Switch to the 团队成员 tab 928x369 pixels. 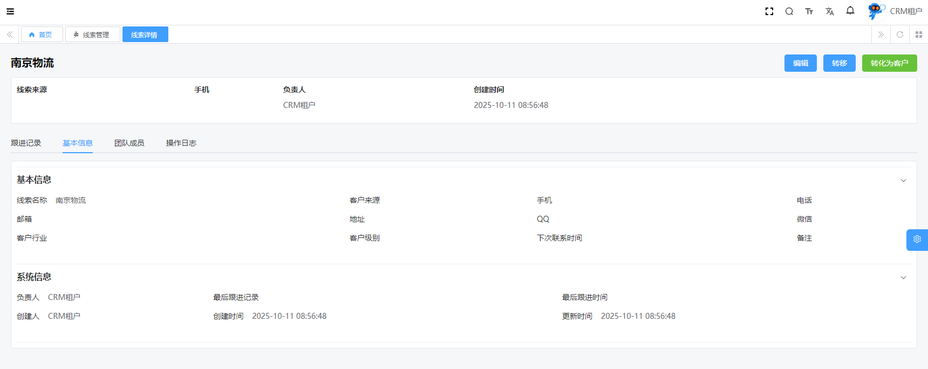pos(129,143)
